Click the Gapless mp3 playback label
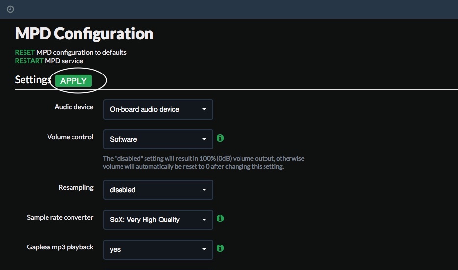Image resolution: width=458 pixels, height=270 pixels. pos(60,247)
